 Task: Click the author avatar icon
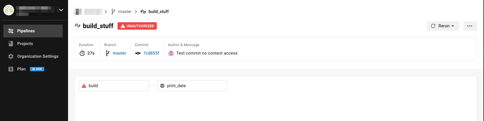tap(171, 53)
